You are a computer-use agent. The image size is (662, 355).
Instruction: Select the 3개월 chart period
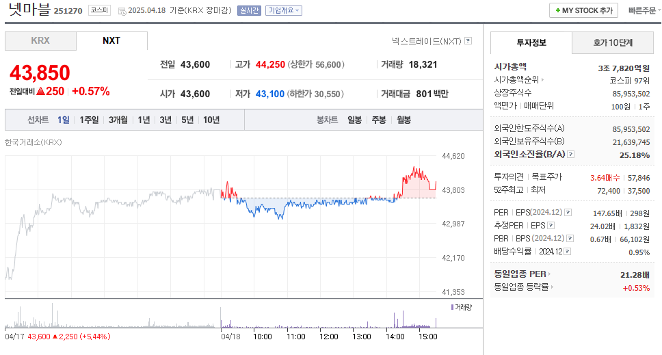click(118, 120)
